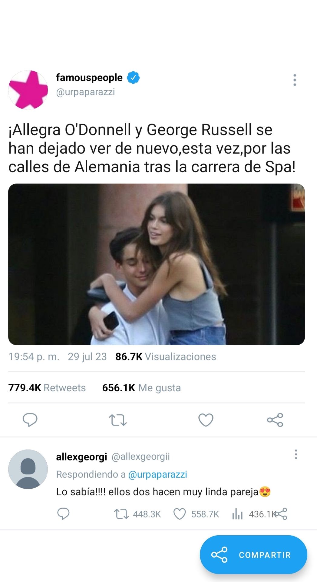Open the attached photo of the couple hugging
317x582 pixels.
tap(157, 264)
